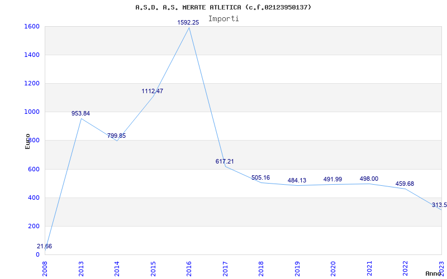Click the 491.99 data label
The image size is (447, 279).
(x=332, y=179)
